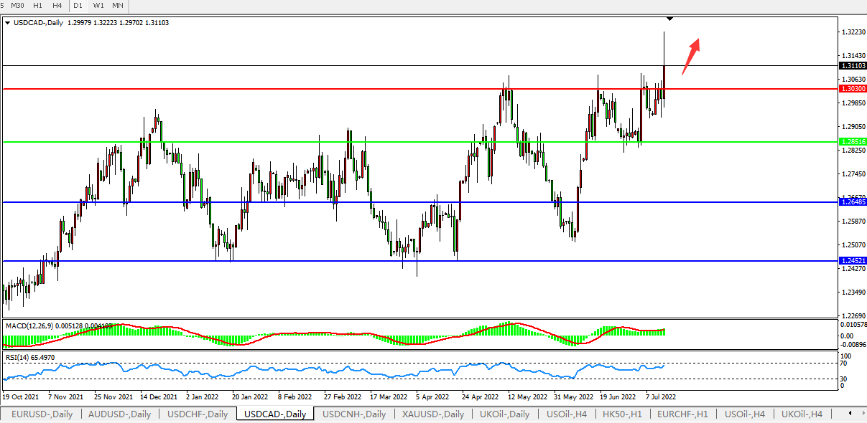Open the XAUUSD-,Daily chart tab
The width and height of the screenshot is (867, 423).
pyautogui.click(x=430, y=414)
